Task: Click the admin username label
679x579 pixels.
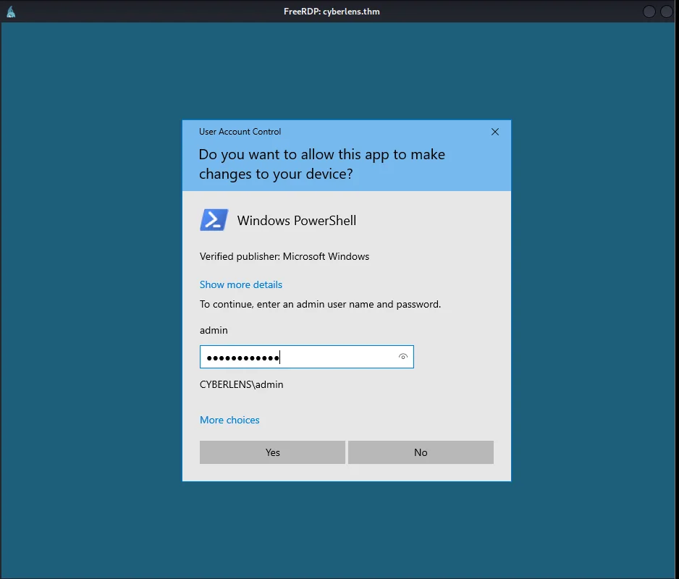Action: click(x=214, y=330)
